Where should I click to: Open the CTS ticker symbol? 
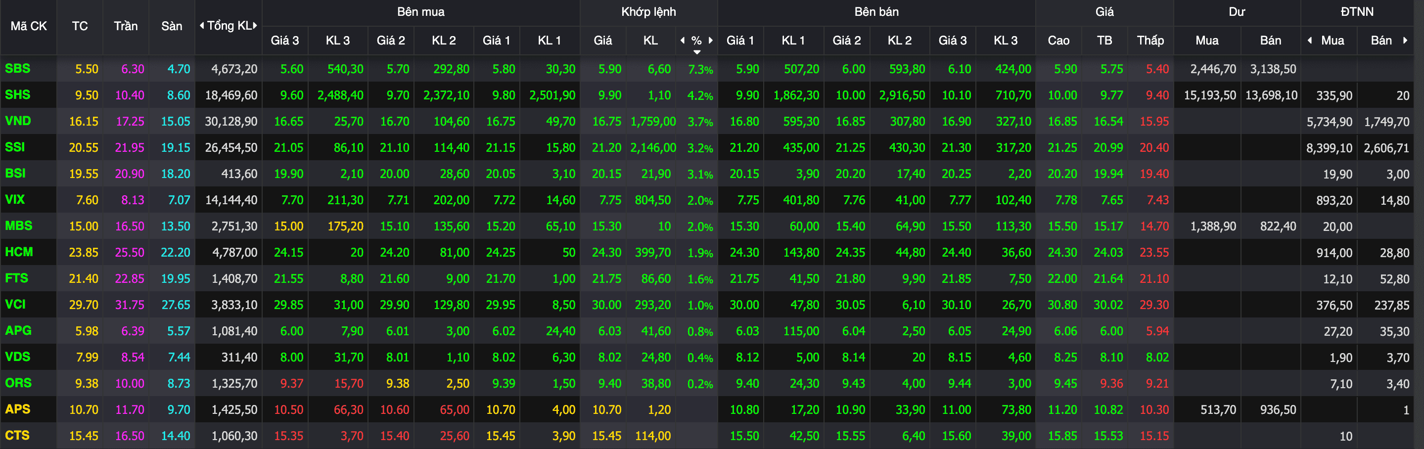pos(17,435)
